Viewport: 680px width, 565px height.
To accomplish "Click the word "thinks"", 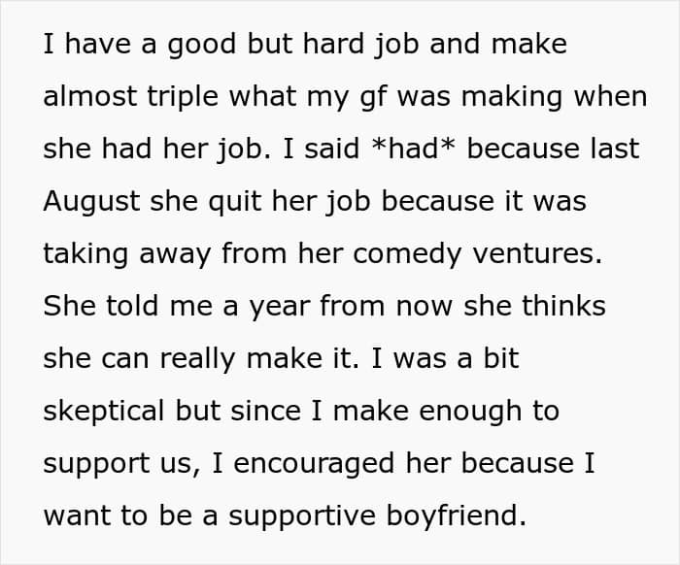I will [563, 306].
